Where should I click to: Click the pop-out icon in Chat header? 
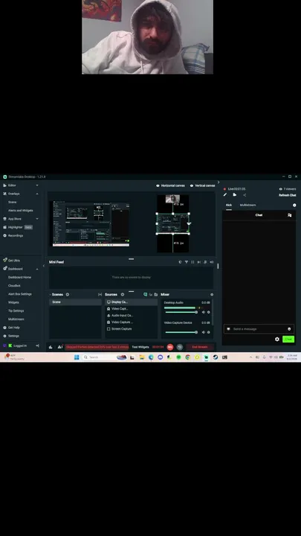tap(289, 215)
